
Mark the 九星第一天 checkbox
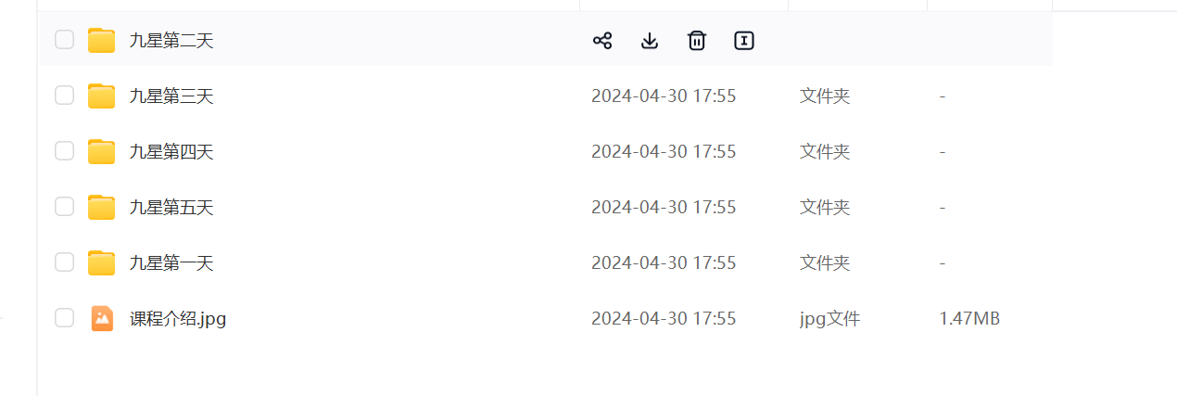click(x=64, y=262)
